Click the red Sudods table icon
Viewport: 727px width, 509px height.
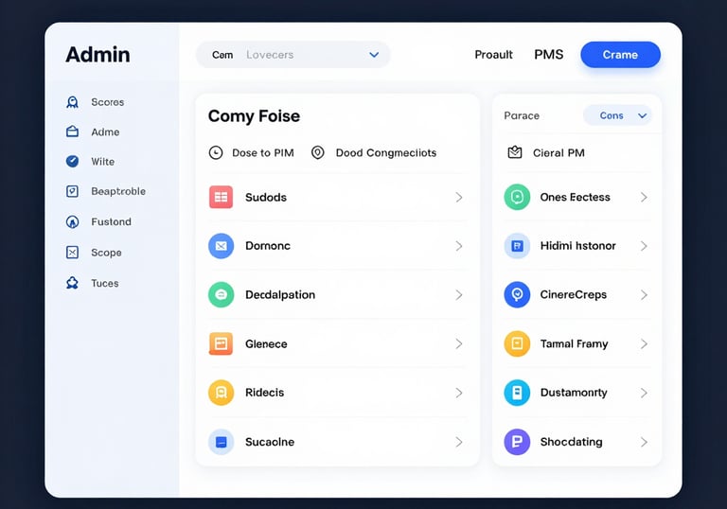click(x=222, y=197)
